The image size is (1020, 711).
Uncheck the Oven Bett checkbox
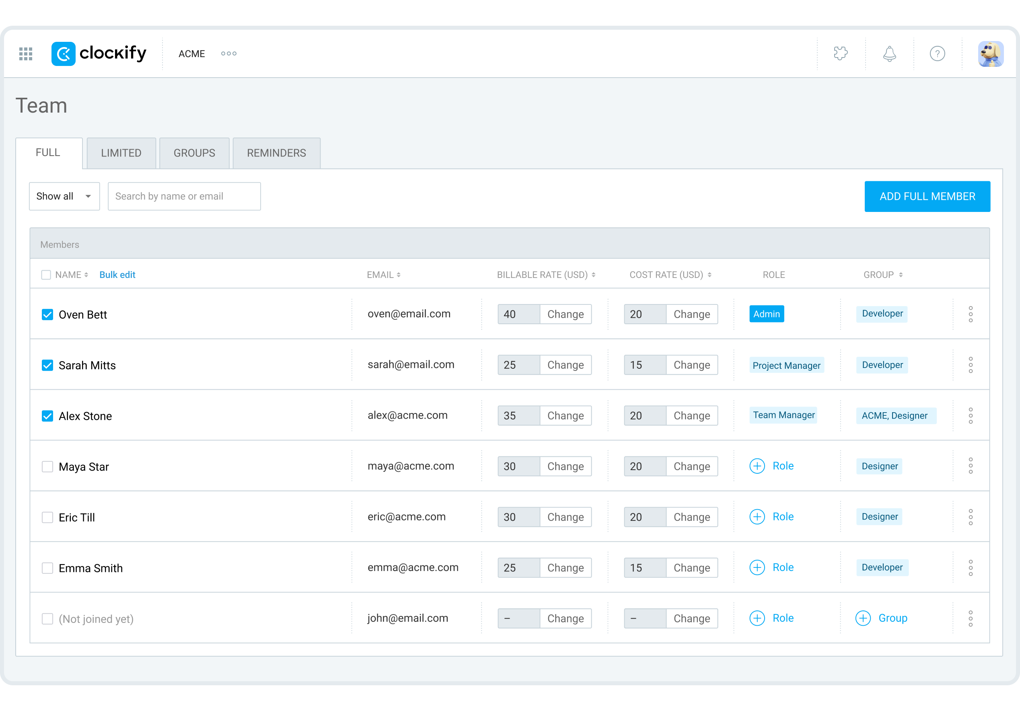pyautogui.click(x=47, y=314)
